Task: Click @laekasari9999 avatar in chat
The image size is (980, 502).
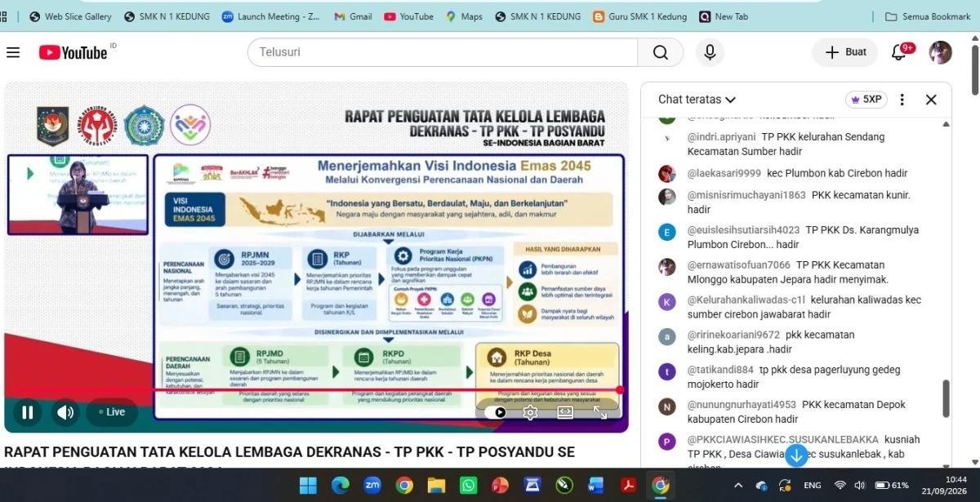Action: point(667,173)
